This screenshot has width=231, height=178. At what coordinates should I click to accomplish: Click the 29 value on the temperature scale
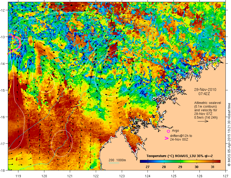[180, 167]
